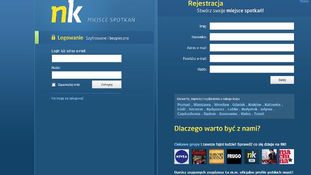Open the magazine cover thumbnail beside NIVEA
The image size is (311, 175).
[199, 157]
